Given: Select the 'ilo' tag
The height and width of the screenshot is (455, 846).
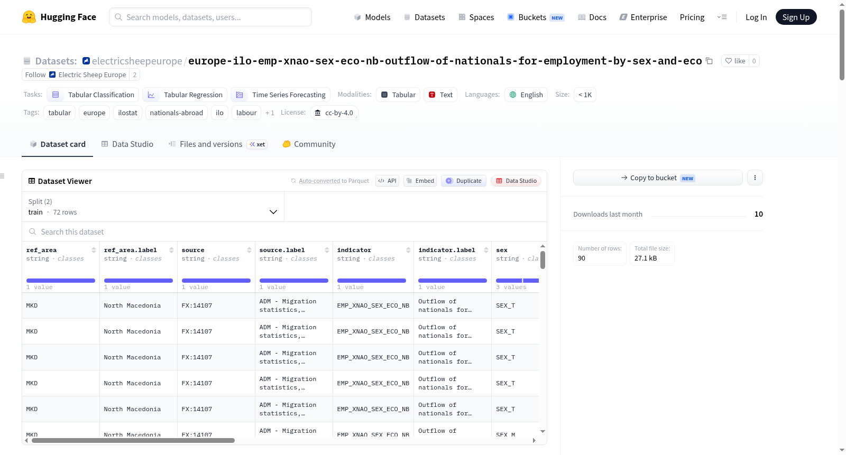Looking at the screenshot, I should (x=219, y=113).
